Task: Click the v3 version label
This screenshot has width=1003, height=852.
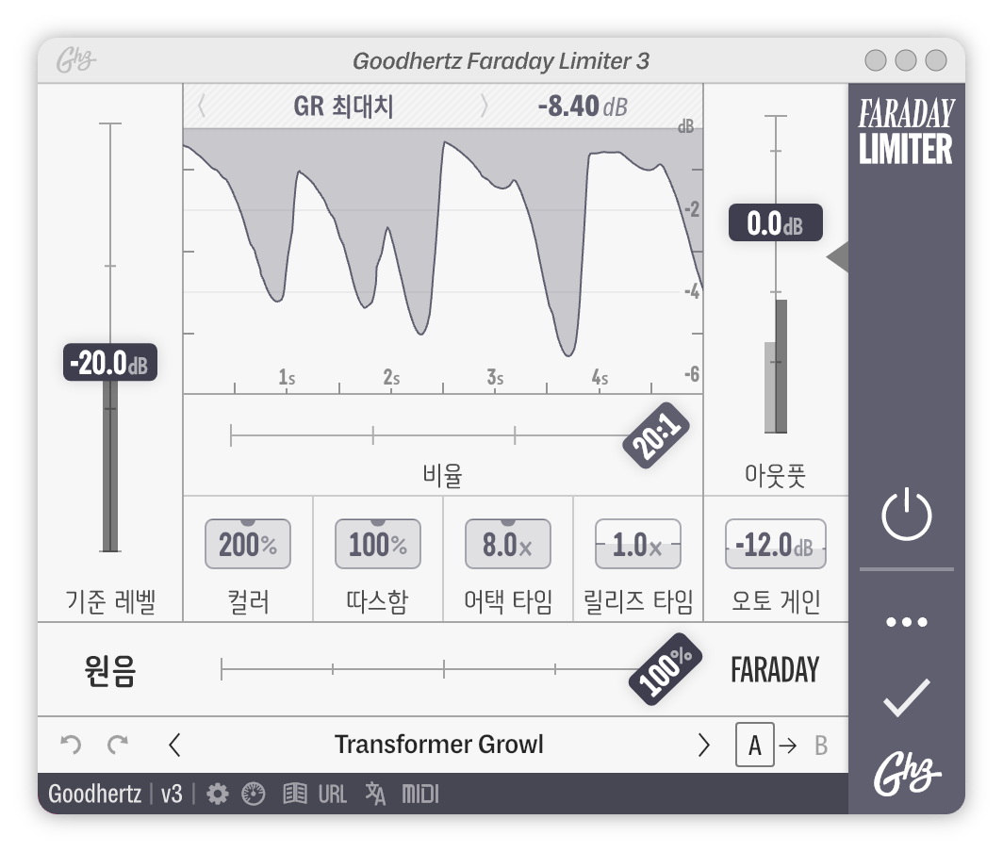Action: pos(172,794)
